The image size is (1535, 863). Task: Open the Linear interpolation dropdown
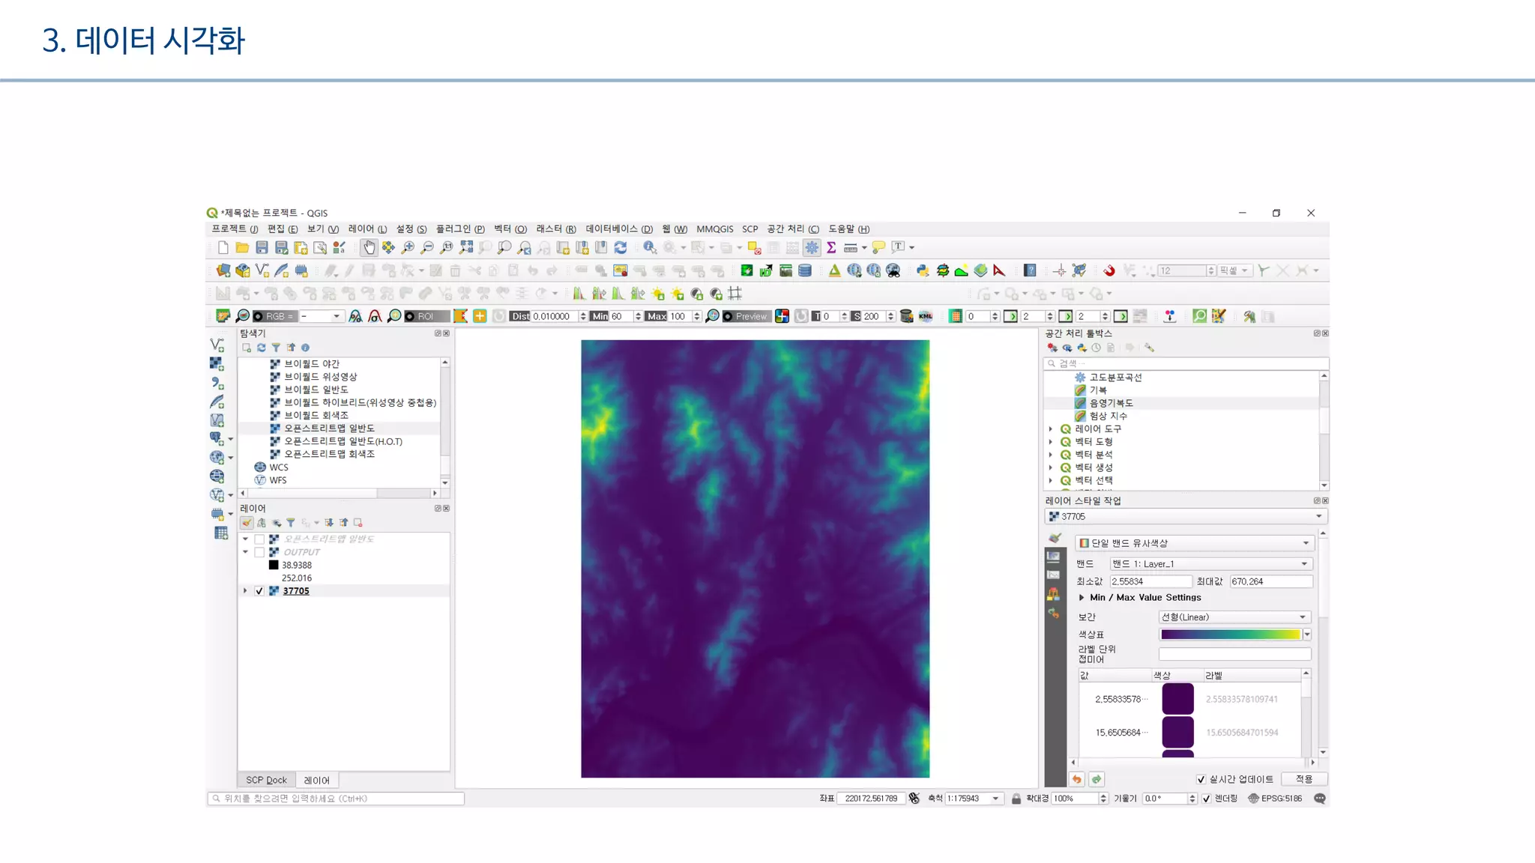(x=1234, y=617)
